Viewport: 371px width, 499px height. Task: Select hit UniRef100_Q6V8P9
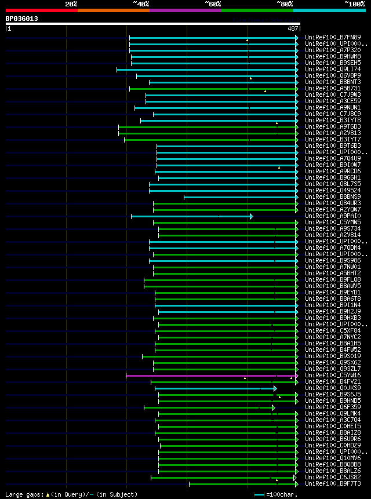click(x=333, y=76)
